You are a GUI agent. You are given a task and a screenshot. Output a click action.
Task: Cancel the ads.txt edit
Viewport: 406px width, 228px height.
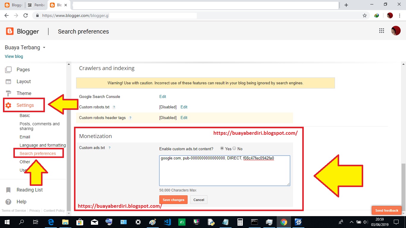pos(199,200)
